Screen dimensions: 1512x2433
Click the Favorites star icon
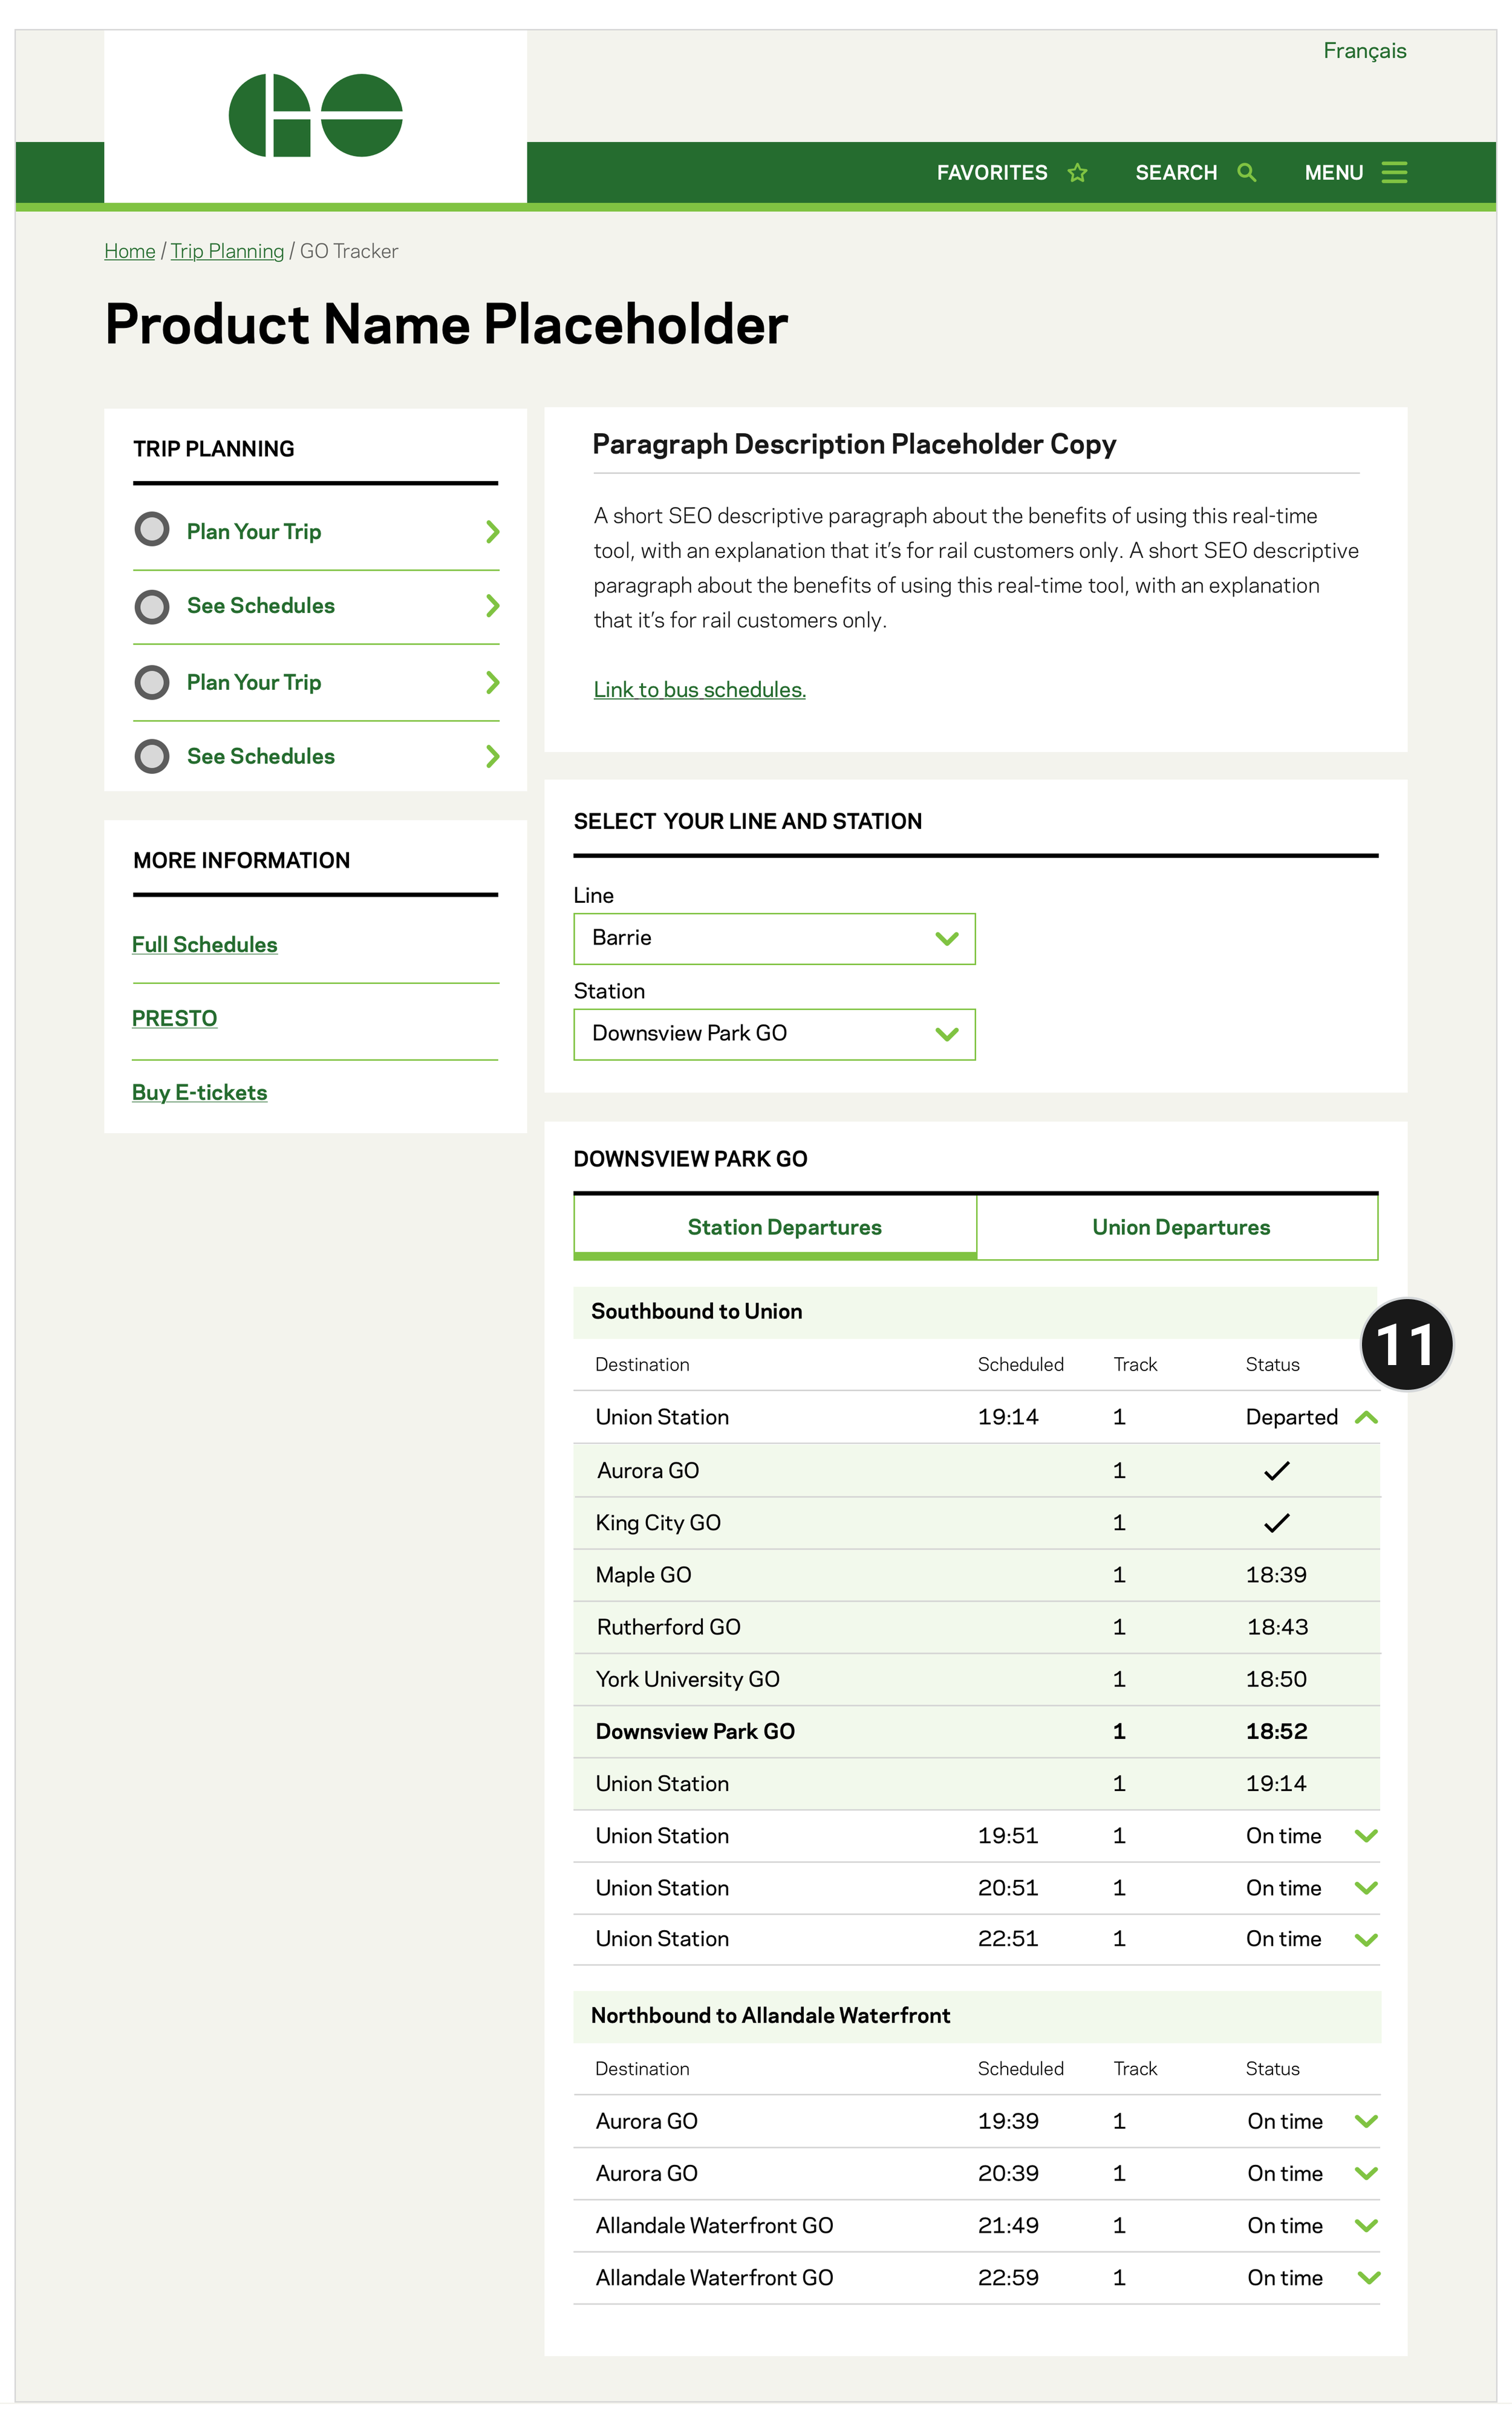(x=1077, y=172)
